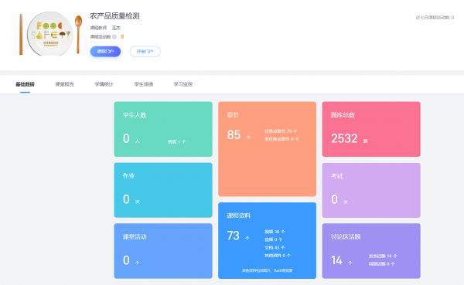Open the green 学生人数 card
This screenshot has width=464, height=285.
tap(163, 129)
